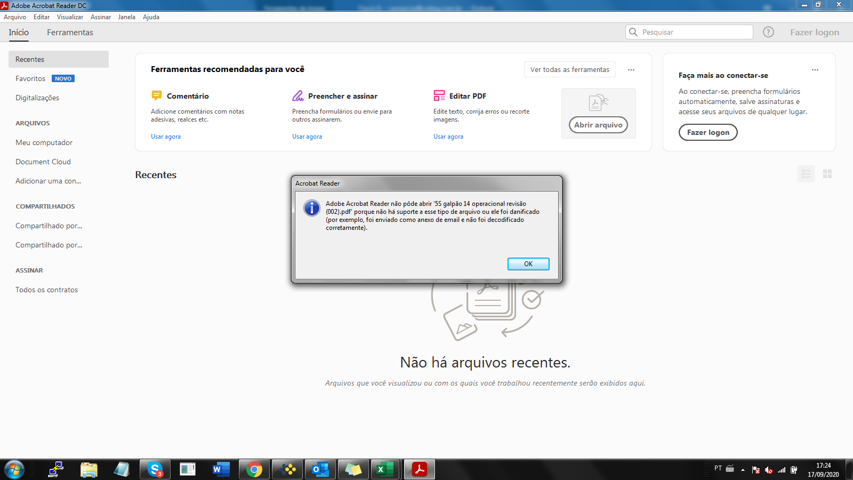Viewport: 853px width, 480px height.
Task: Click the remote connection taskbar icon
Action: pos(56,470)
